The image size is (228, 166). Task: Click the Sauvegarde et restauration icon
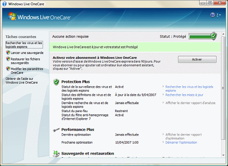point(56,153)
